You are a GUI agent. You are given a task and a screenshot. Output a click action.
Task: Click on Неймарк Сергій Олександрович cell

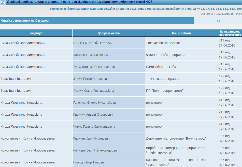[x=96, y=150]
